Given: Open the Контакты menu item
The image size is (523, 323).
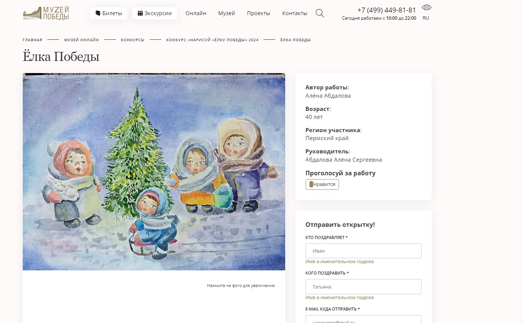Looking at the screenshot, I should (295, 13).
